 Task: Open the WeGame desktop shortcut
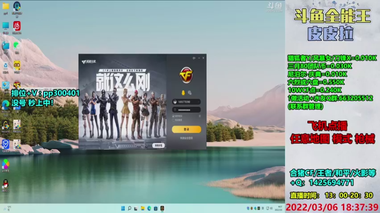pos(6,125)
